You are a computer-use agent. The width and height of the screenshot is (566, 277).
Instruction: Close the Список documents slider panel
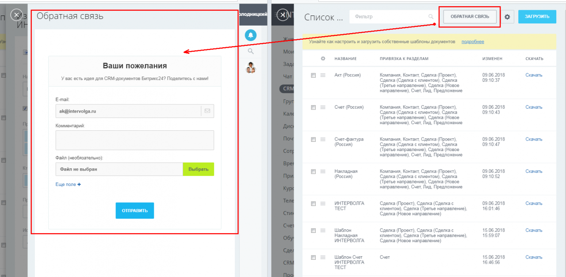(283, 15)
